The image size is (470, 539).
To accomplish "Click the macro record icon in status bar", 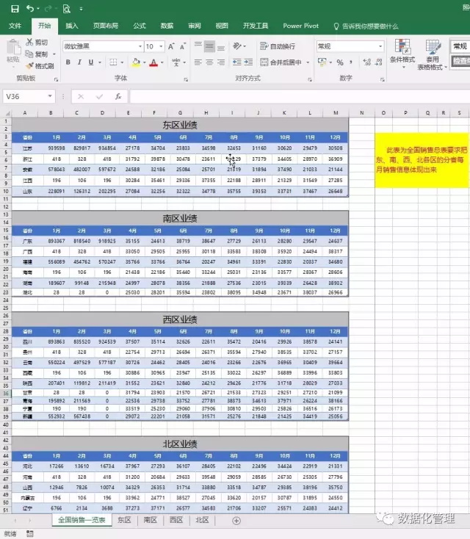I will point(30,534).
